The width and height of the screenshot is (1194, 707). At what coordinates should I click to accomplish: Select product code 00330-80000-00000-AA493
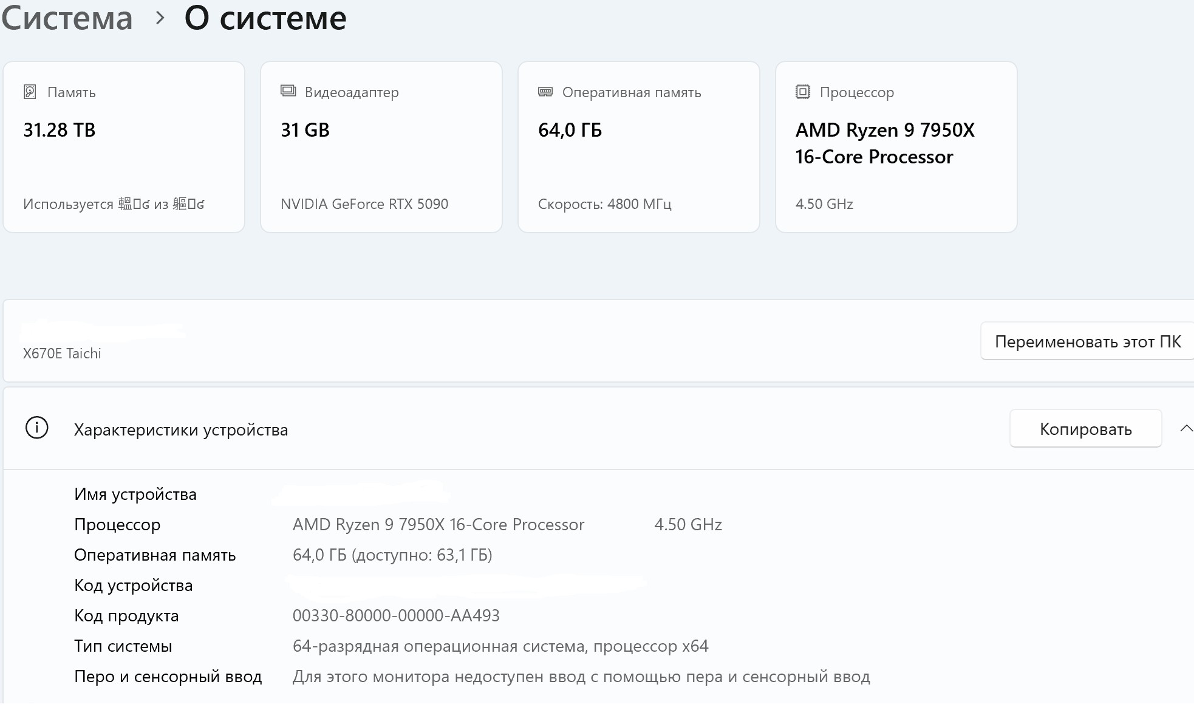[x=396, y=616]
